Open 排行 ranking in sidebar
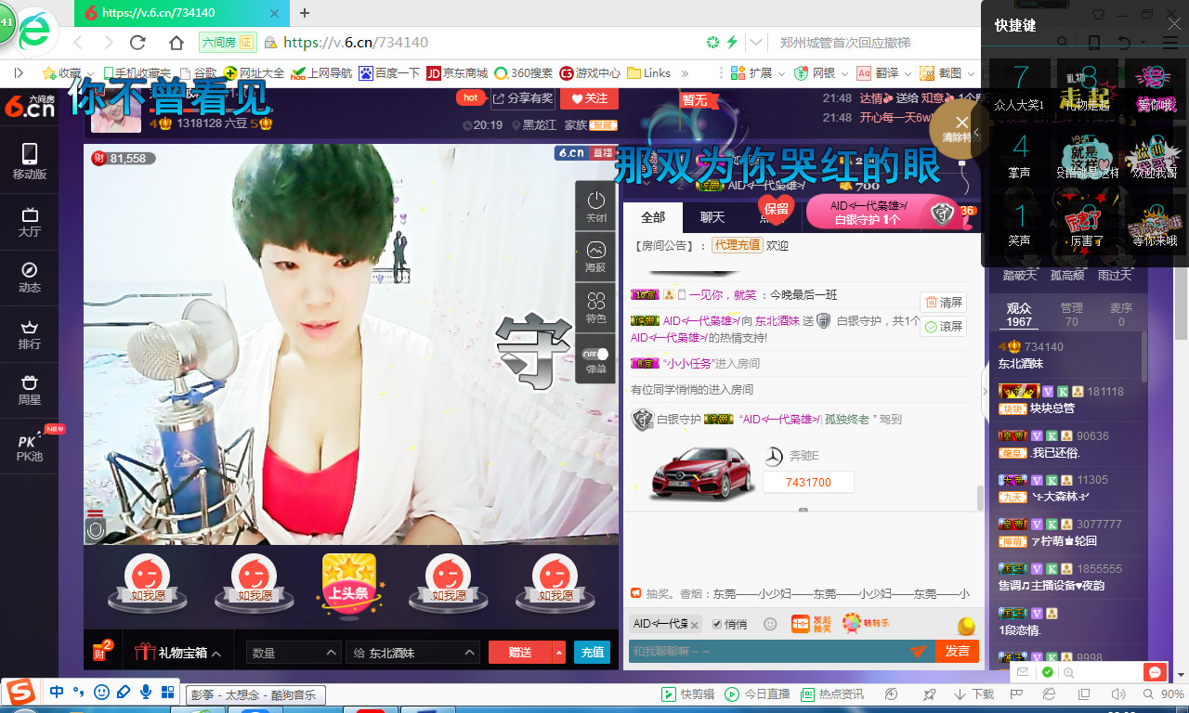The width and height of the screenshot is (1189, 713). click(29, 333)
